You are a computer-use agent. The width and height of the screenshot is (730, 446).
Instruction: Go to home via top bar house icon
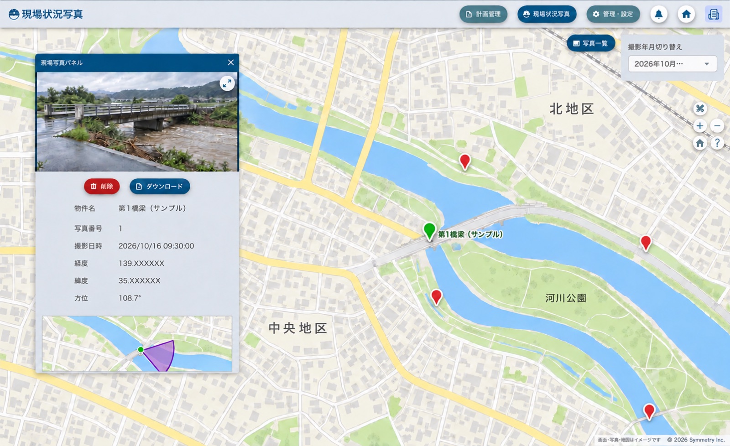(x=686, y=14)
